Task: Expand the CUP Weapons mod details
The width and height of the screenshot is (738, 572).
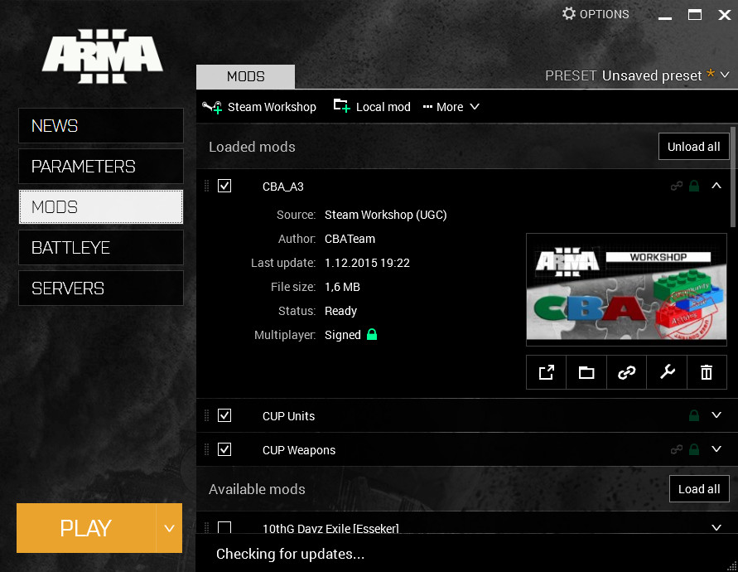Action: (716, 449)
